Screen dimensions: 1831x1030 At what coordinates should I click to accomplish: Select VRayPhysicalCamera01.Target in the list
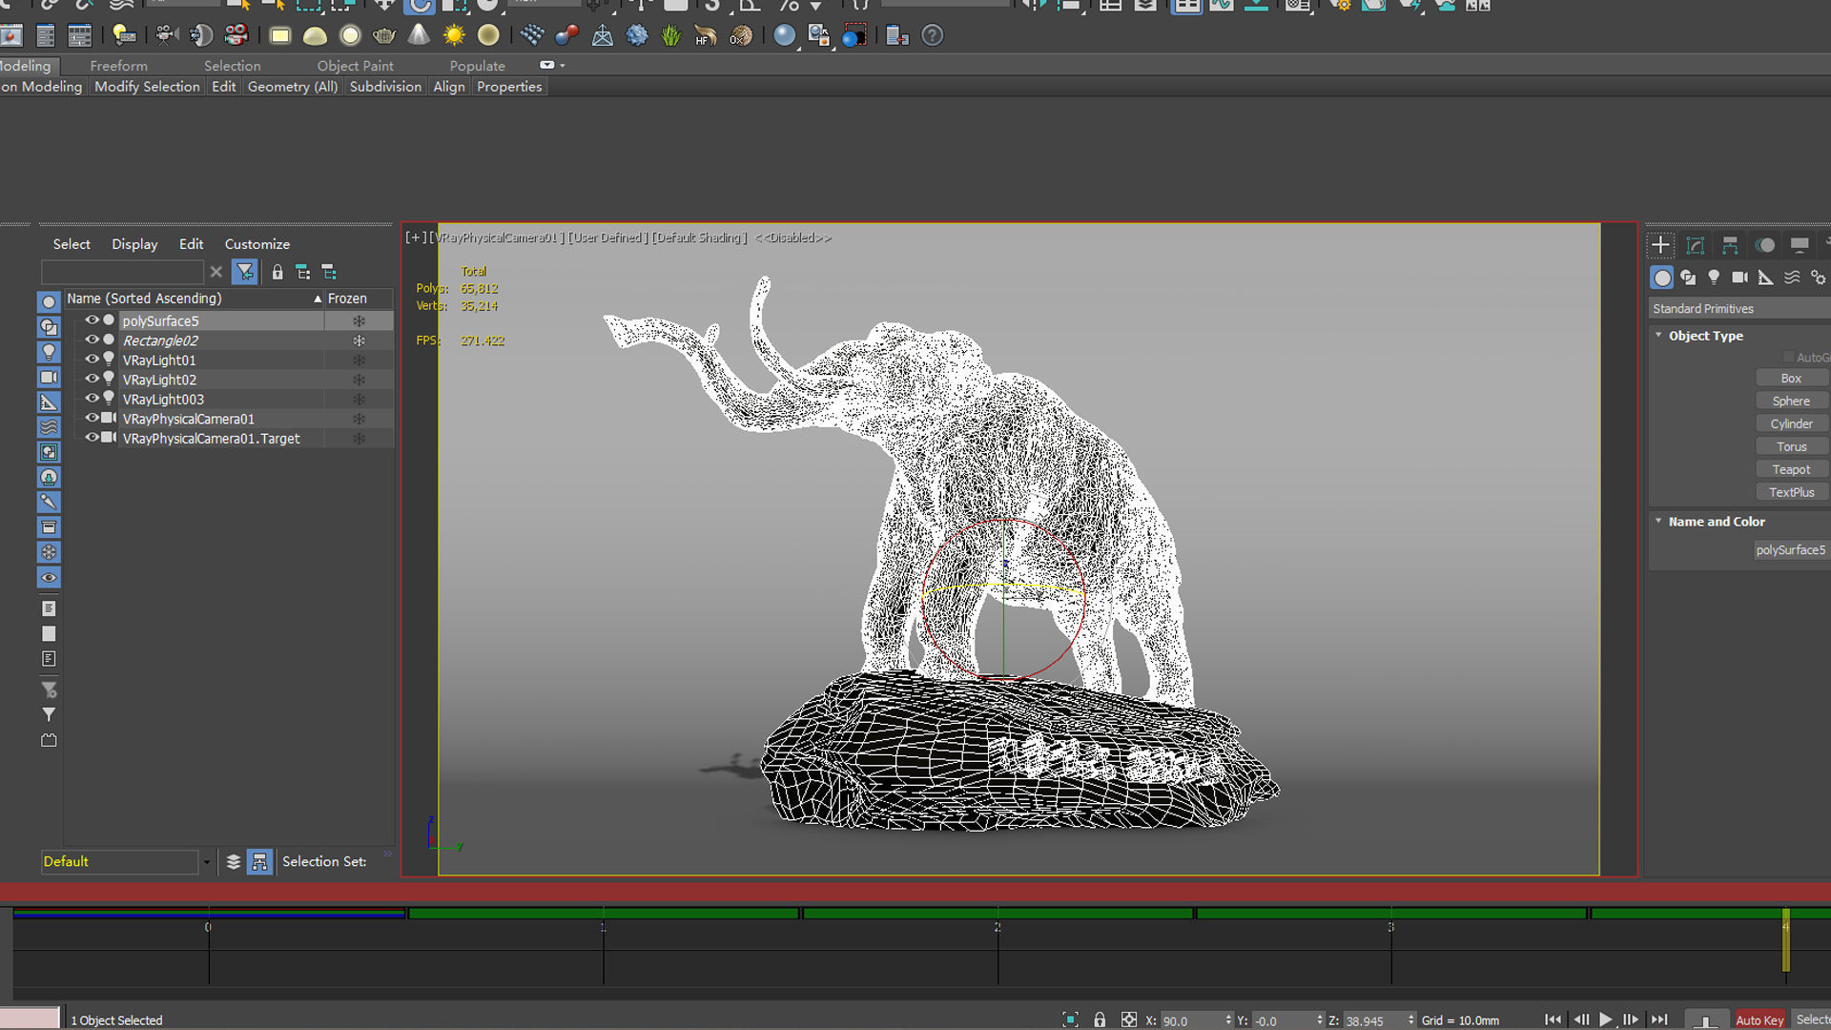(x=211, y=439)
